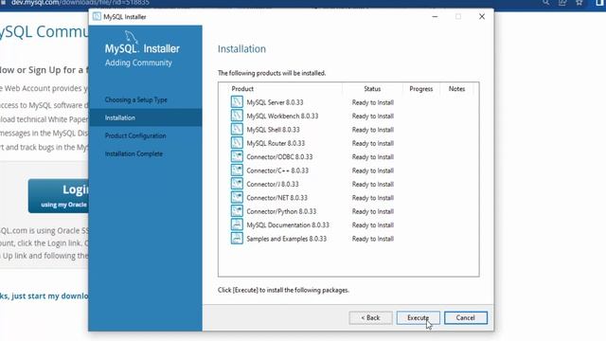Click the just start my download link in browser
This screenshot has height=341, width=606.
[x=45, y=296]
